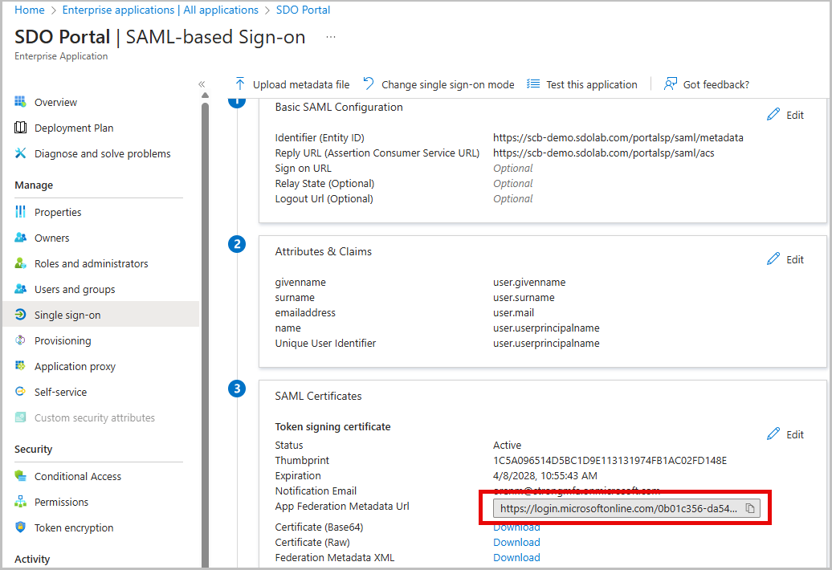
Task: Click the Roles and administrators icon
Action: (x=20, y=263)
